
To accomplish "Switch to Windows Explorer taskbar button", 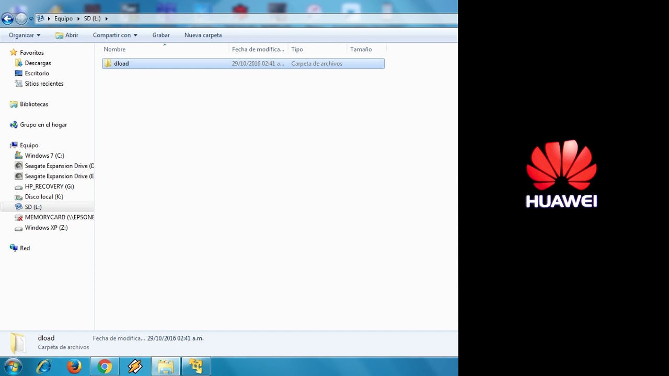I will [x=166, y=367].
